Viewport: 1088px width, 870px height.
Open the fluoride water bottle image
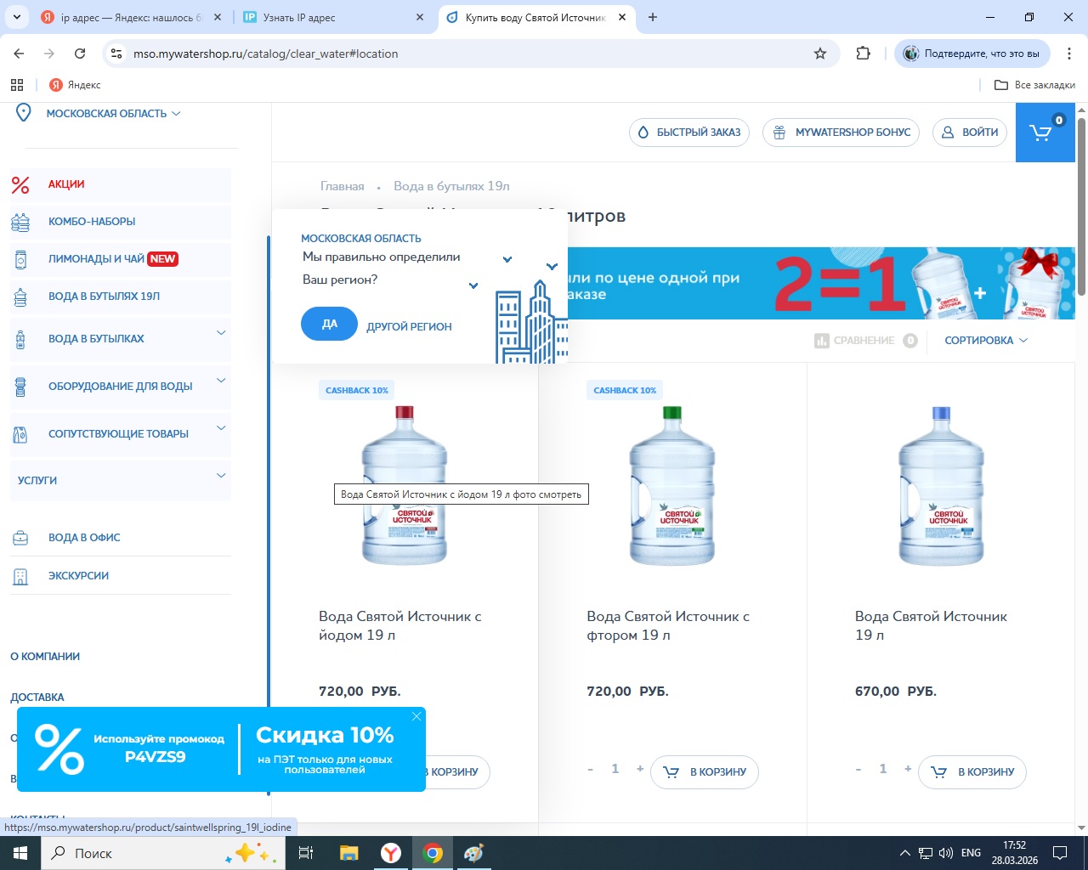(672, 486)
